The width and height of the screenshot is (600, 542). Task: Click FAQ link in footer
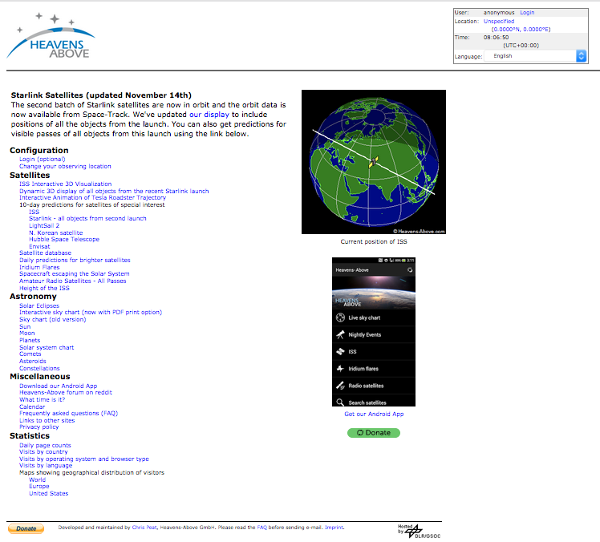tap(261, 528)
